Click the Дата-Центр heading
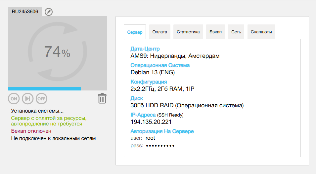 tap(145, 49)
